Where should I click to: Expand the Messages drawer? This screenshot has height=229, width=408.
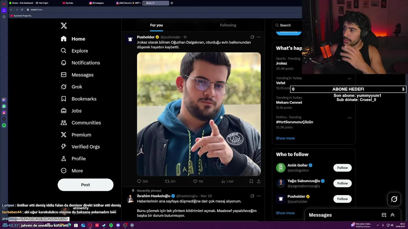click(392, 215)
